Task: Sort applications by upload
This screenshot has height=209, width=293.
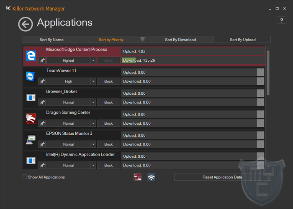Action: tap(242, 40)
